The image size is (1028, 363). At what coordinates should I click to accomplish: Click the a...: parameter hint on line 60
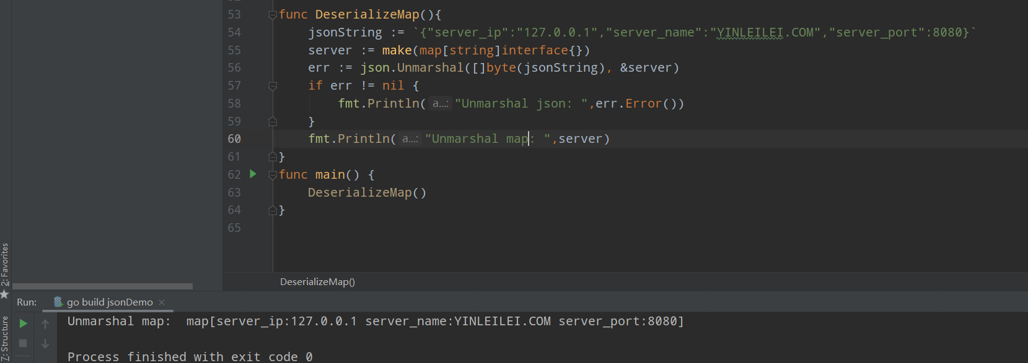click(x=410, y=139)
